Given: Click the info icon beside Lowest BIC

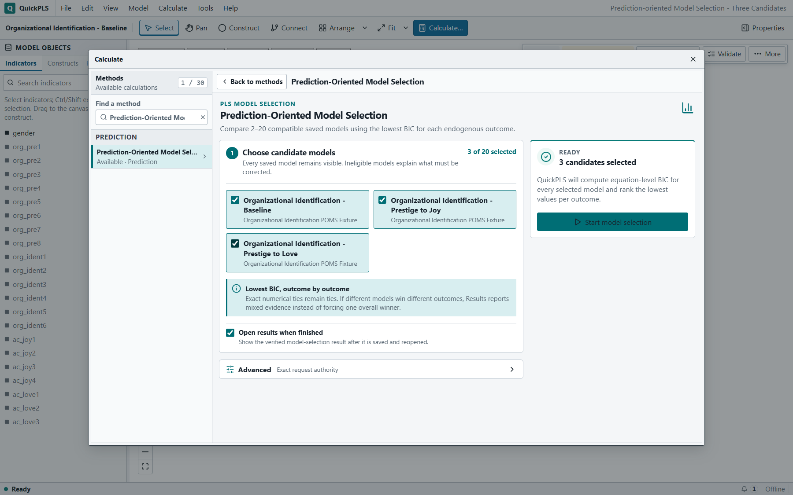Looking at the screenshot, I should (x=237, y=289).
